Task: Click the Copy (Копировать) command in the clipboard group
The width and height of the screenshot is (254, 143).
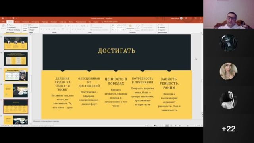Action: [12, 27]
